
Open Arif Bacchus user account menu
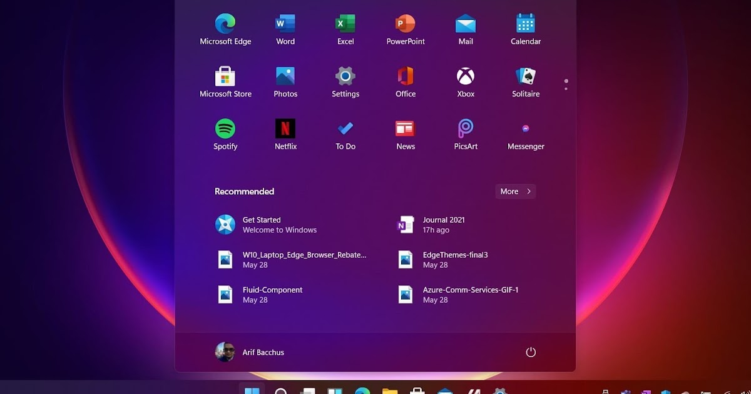click(250, 352)
